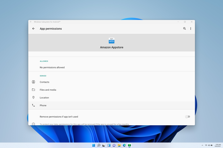Viewport: 223px width, 148px height.
Task: Open the three-dot overflow menu
Action: pyautogui.click(x=191, y=29)
